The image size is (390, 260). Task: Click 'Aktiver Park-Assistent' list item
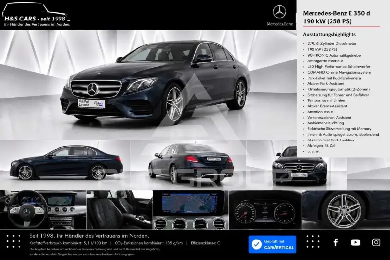(x=326, y=83)
